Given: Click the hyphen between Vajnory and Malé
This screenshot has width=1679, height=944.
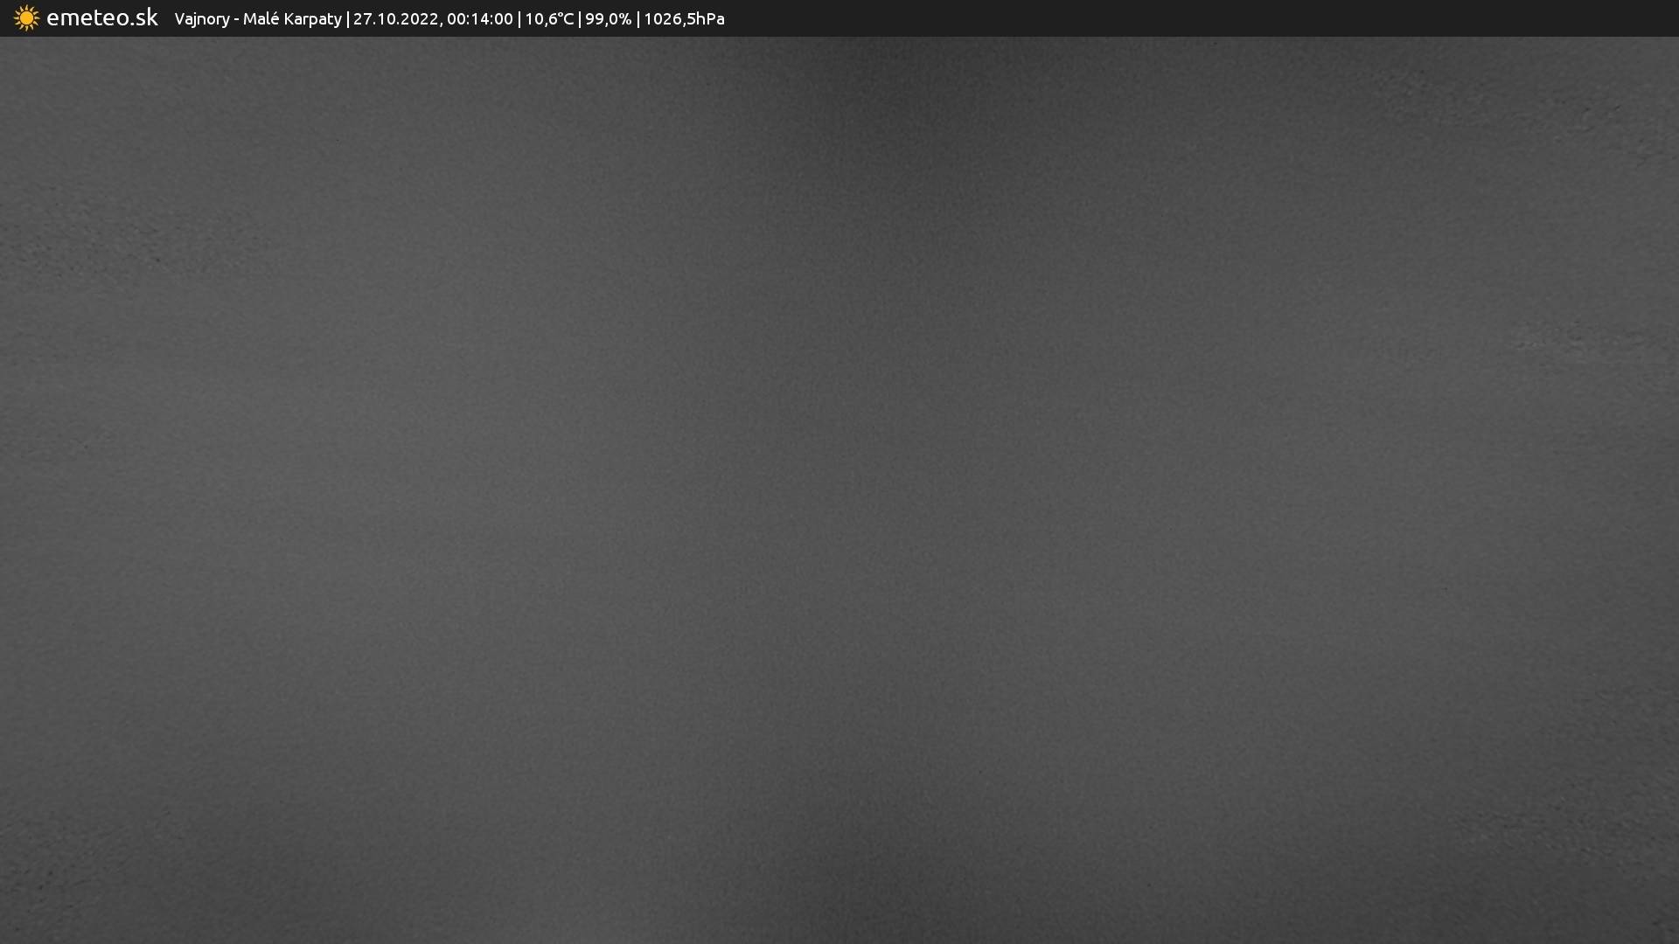Looking at the screenshot, I should (236, 19).
